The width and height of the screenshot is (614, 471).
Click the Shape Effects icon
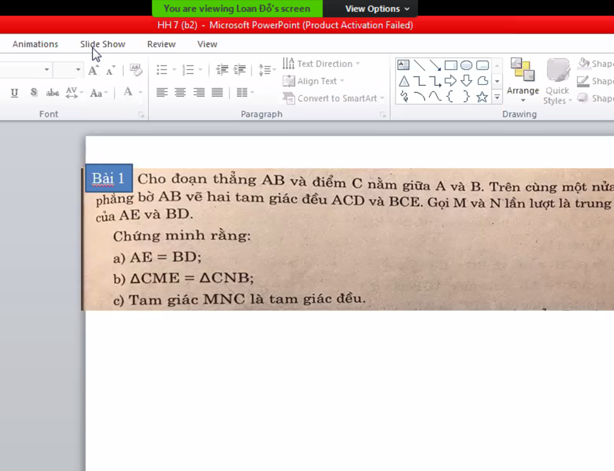[583, 98]
